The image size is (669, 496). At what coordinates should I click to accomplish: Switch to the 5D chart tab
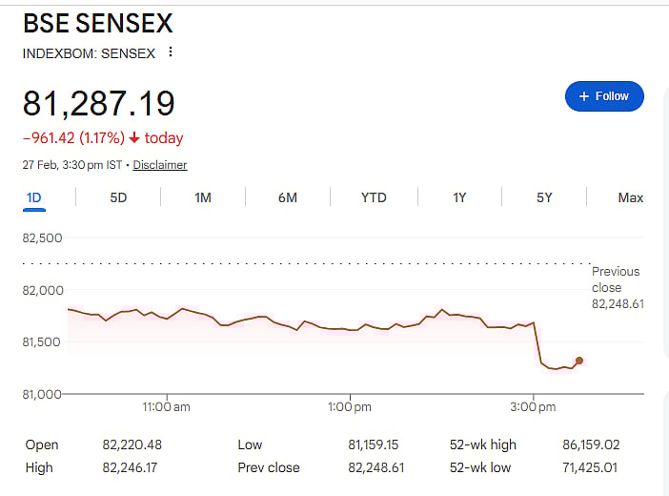point(118,197)
